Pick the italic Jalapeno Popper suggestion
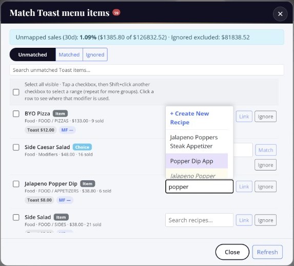Screen dimensions: 294x266 [x=197, y=174]
